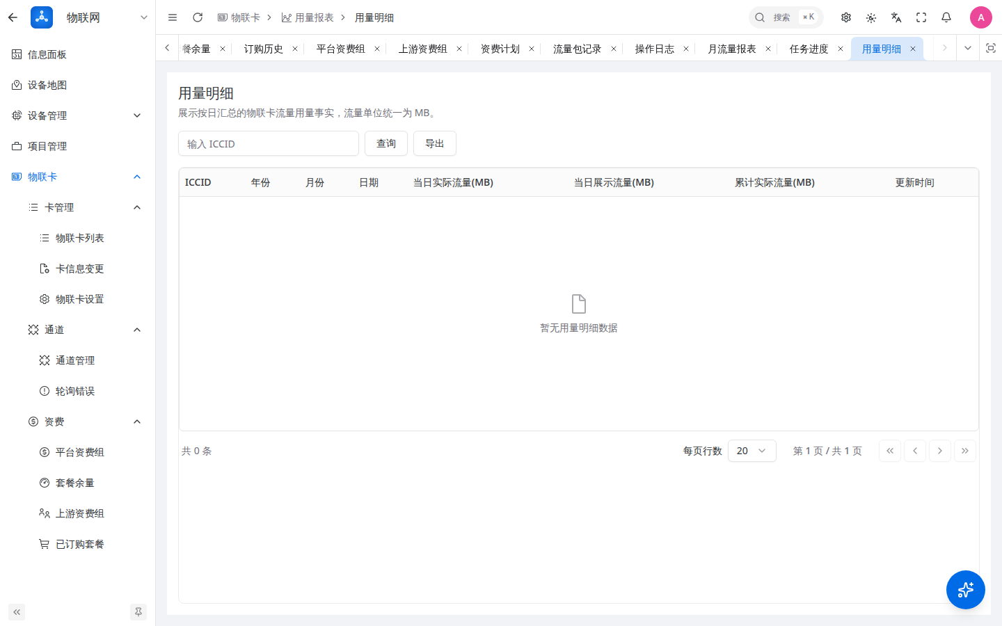Click the 查询 button

(386, 143)
